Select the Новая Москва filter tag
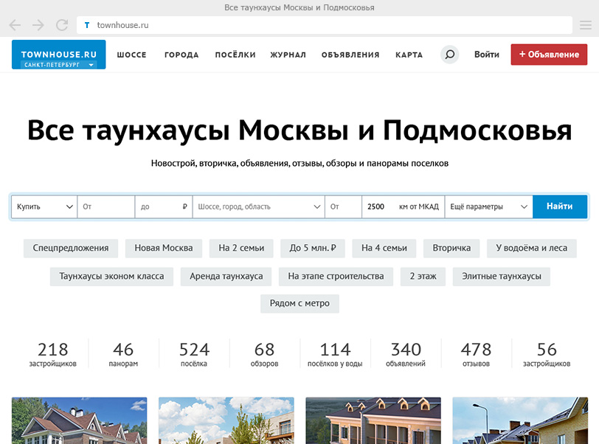 [164, 248]
